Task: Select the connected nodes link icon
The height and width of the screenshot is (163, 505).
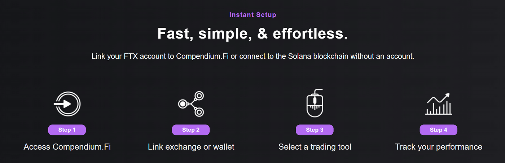Action: (x=191, y=104)
